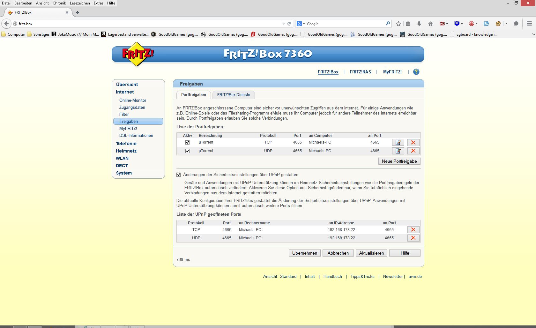Image resolution: width=536 pixels, height=328 pixels.
Task: Disable the µTorrent UDP Aktiv checkbox
Action: (x=187, y=151)
